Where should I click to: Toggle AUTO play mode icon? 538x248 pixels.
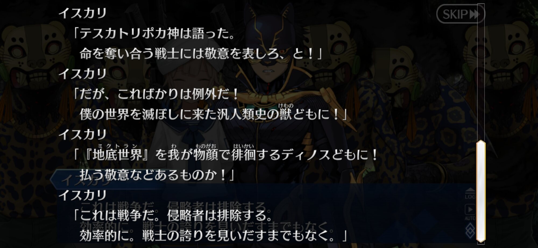point(470,212)
